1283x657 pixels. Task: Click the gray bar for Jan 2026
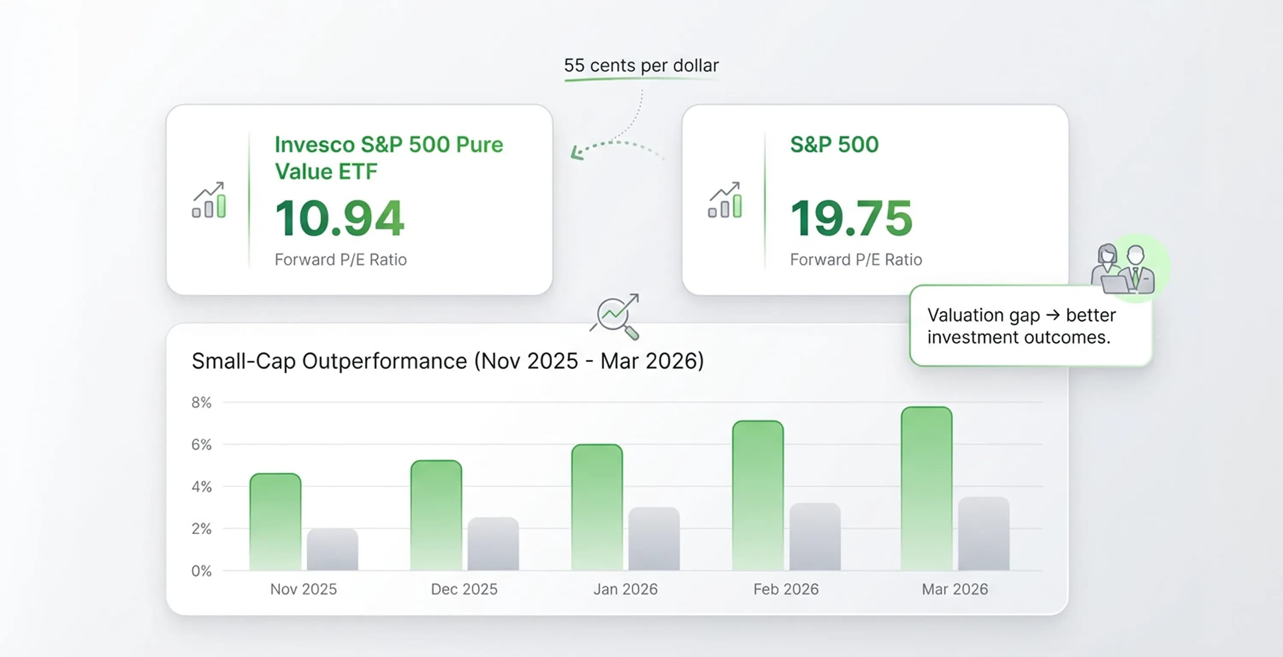[x=654, y=539]
